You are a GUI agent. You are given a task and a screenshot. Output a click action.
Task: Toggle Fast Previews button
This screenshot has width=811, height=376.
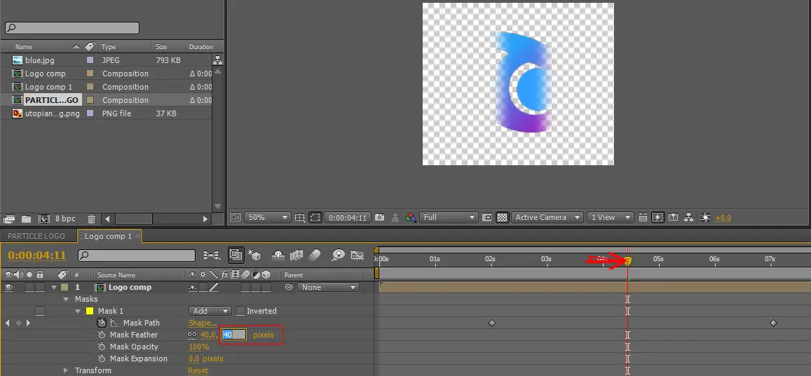(658, 218)
